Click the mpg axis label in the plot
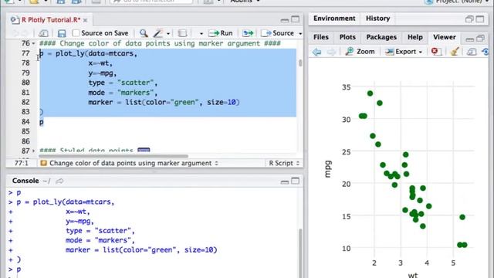This screenshot has width=494, height=278. click(x=328, y=169)
